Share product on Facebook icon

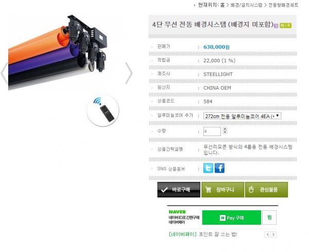(219, 168)
